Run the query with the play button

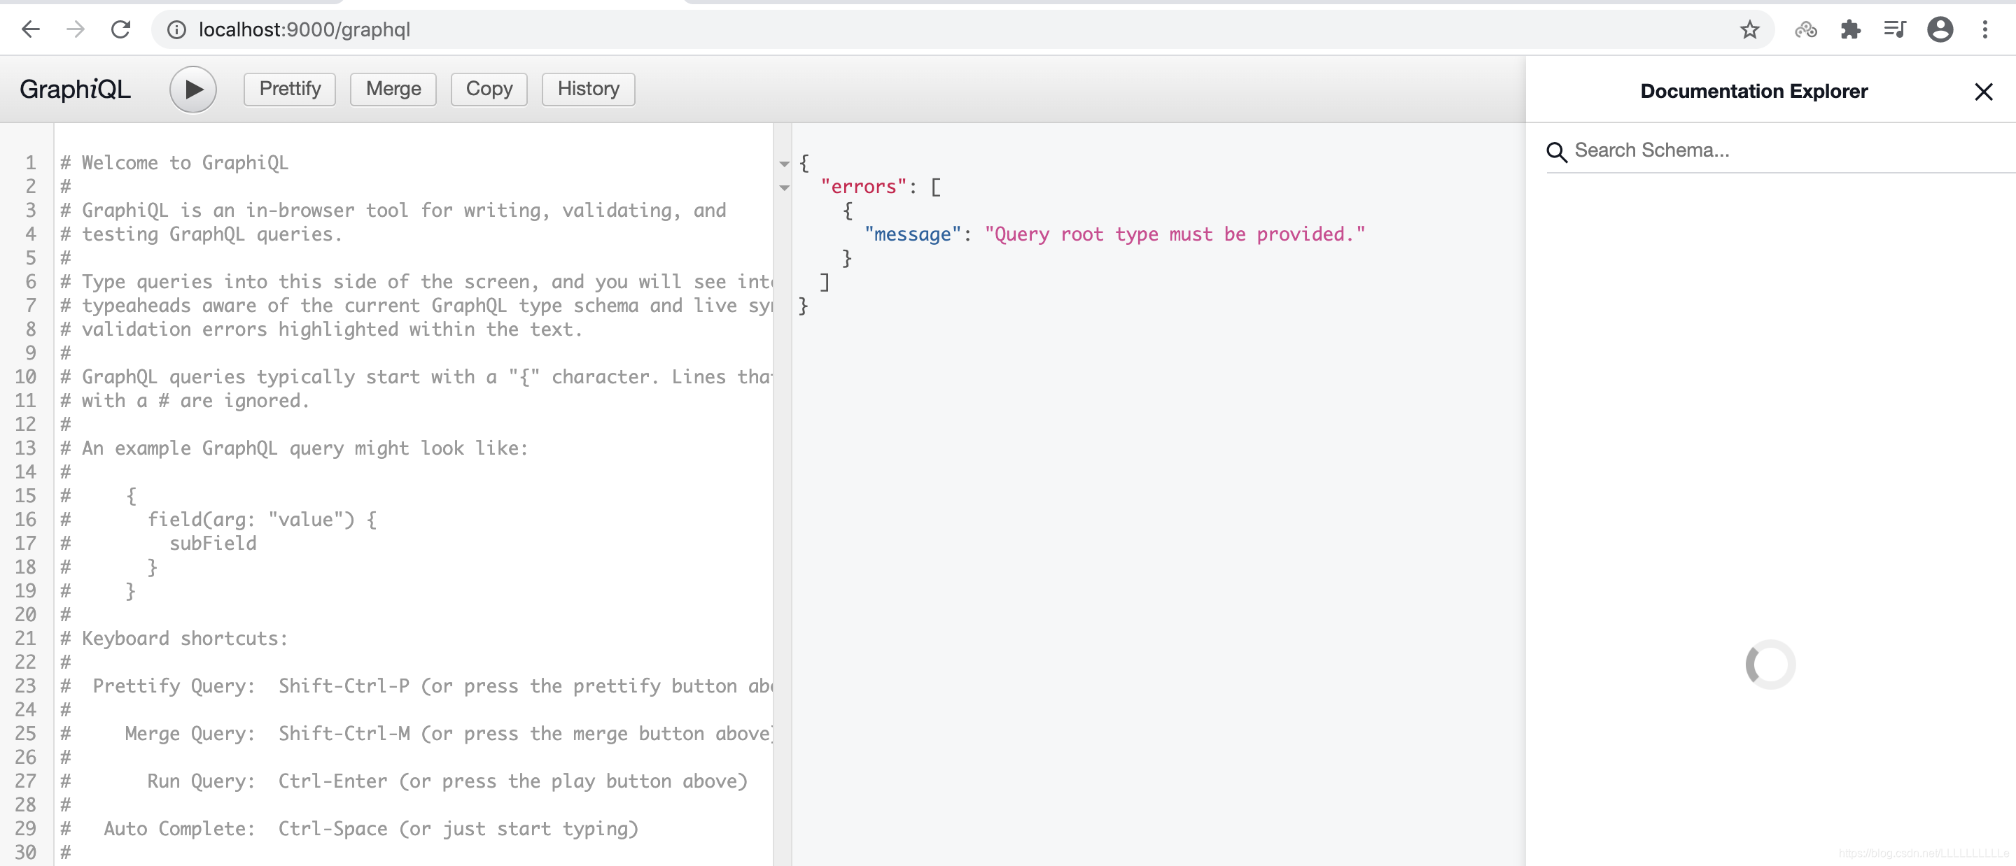(x=192, y=89)
